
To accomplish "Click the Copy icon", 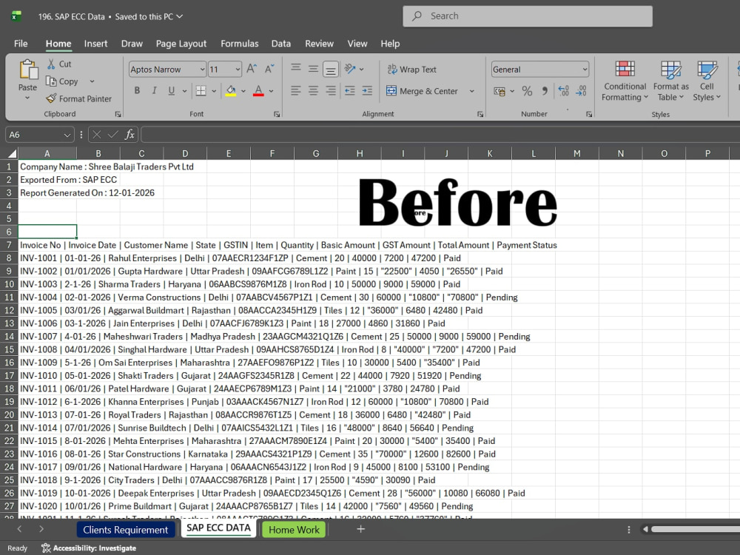I will click(51, 81).
